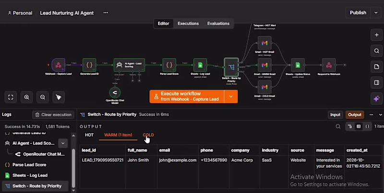The width and height of the screenshot is (384, 193).
Task: Select the Parse Lead Score code node
Action: (169, 65)
